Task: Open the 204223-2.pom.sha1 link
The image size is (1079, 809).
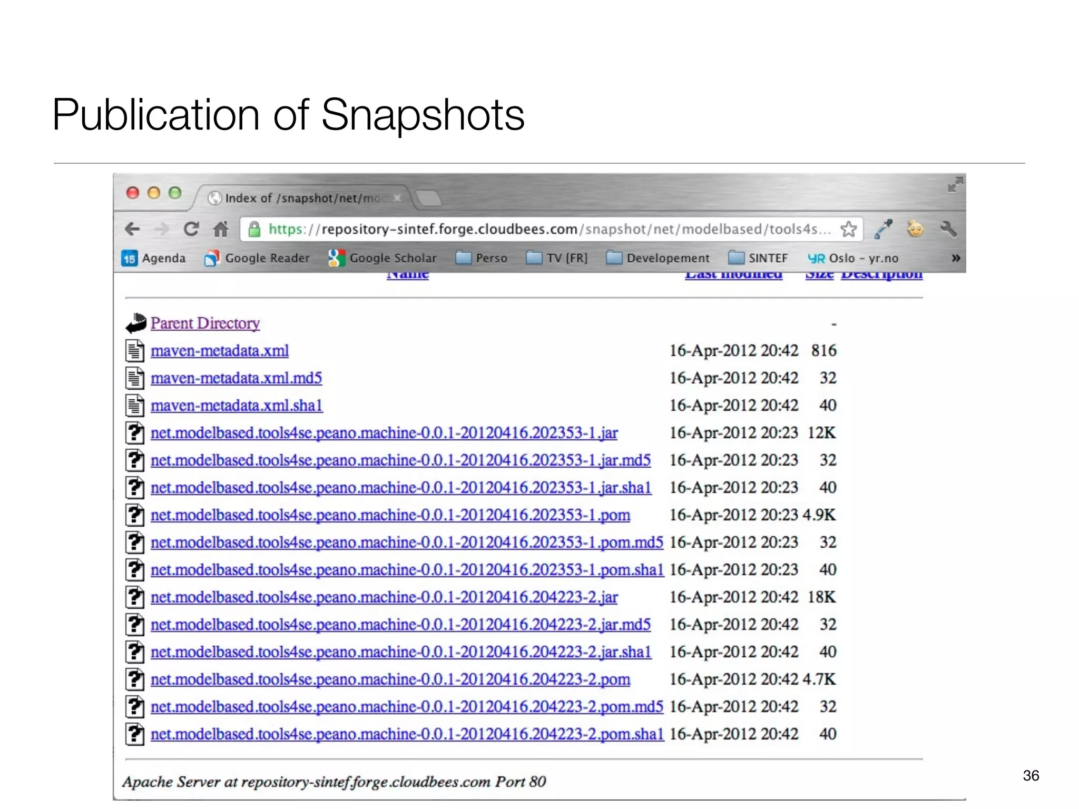Action: (407, 734)
